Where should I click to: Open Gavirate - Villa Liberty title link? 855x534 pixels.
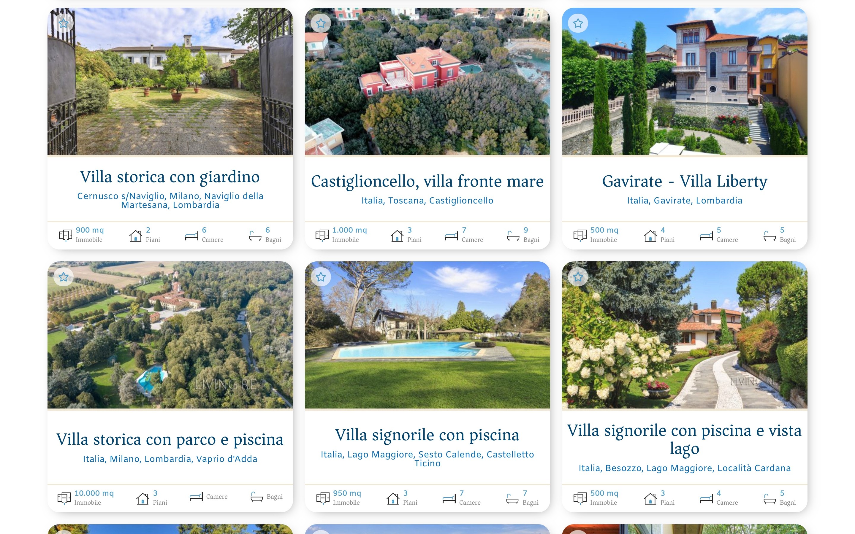click(x=685, y=181)
